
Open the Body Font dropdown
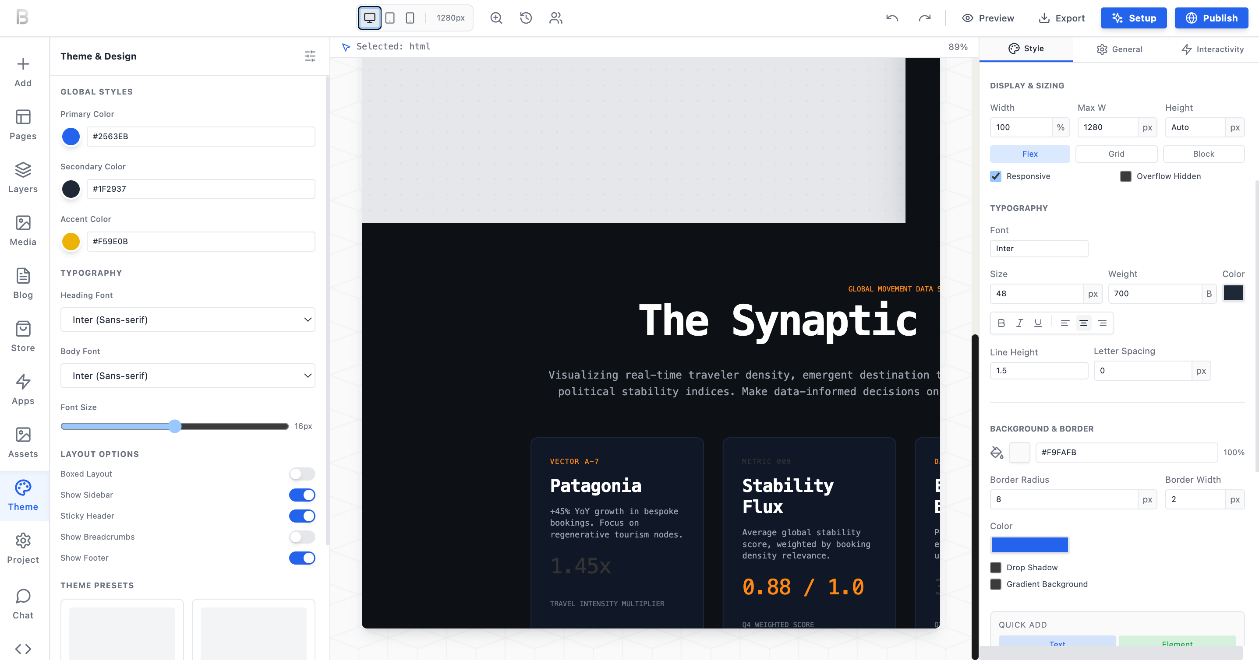pyautogui.click(x=187, y=376)
